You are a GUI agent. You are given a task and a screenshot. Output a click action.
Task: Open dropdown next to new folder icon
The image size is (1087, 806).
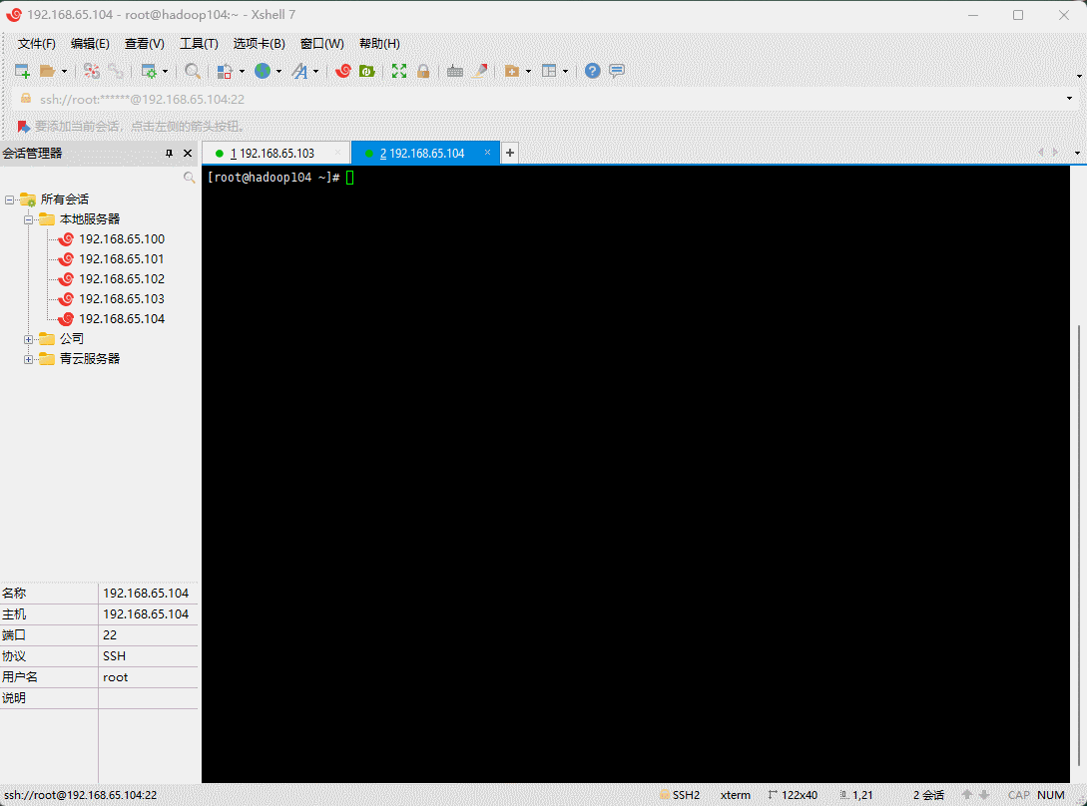click(528, 71)
